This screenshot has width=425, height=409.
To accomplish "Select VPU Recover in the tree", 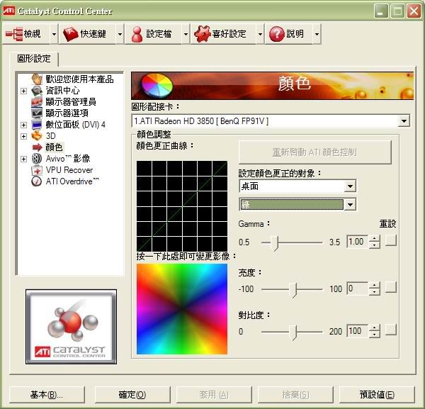I will point(69,170).
